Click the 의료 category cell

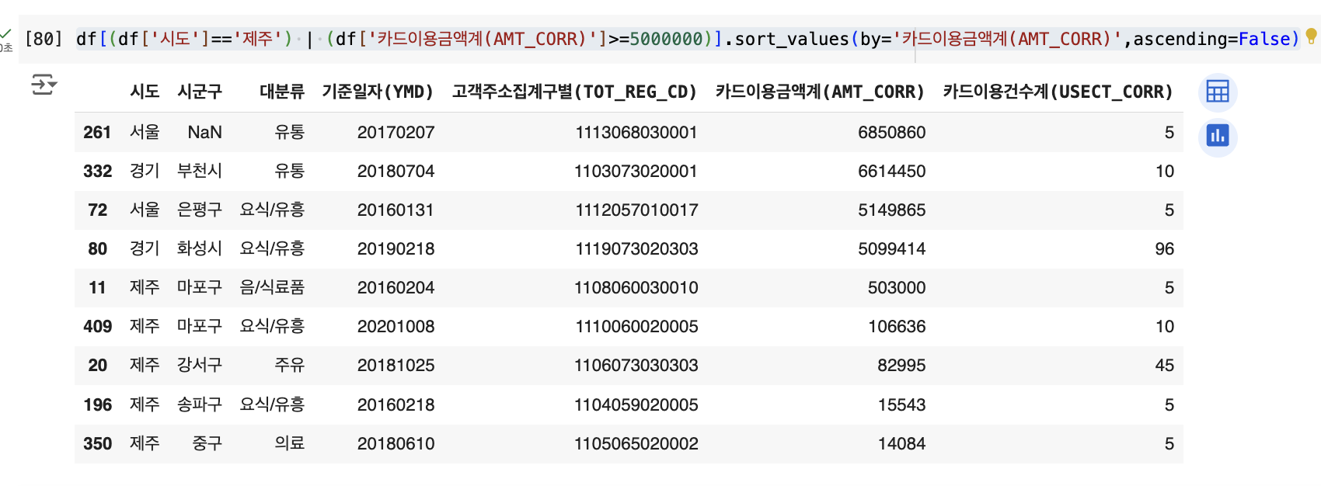pyautogui.click(x=290, y=443)
